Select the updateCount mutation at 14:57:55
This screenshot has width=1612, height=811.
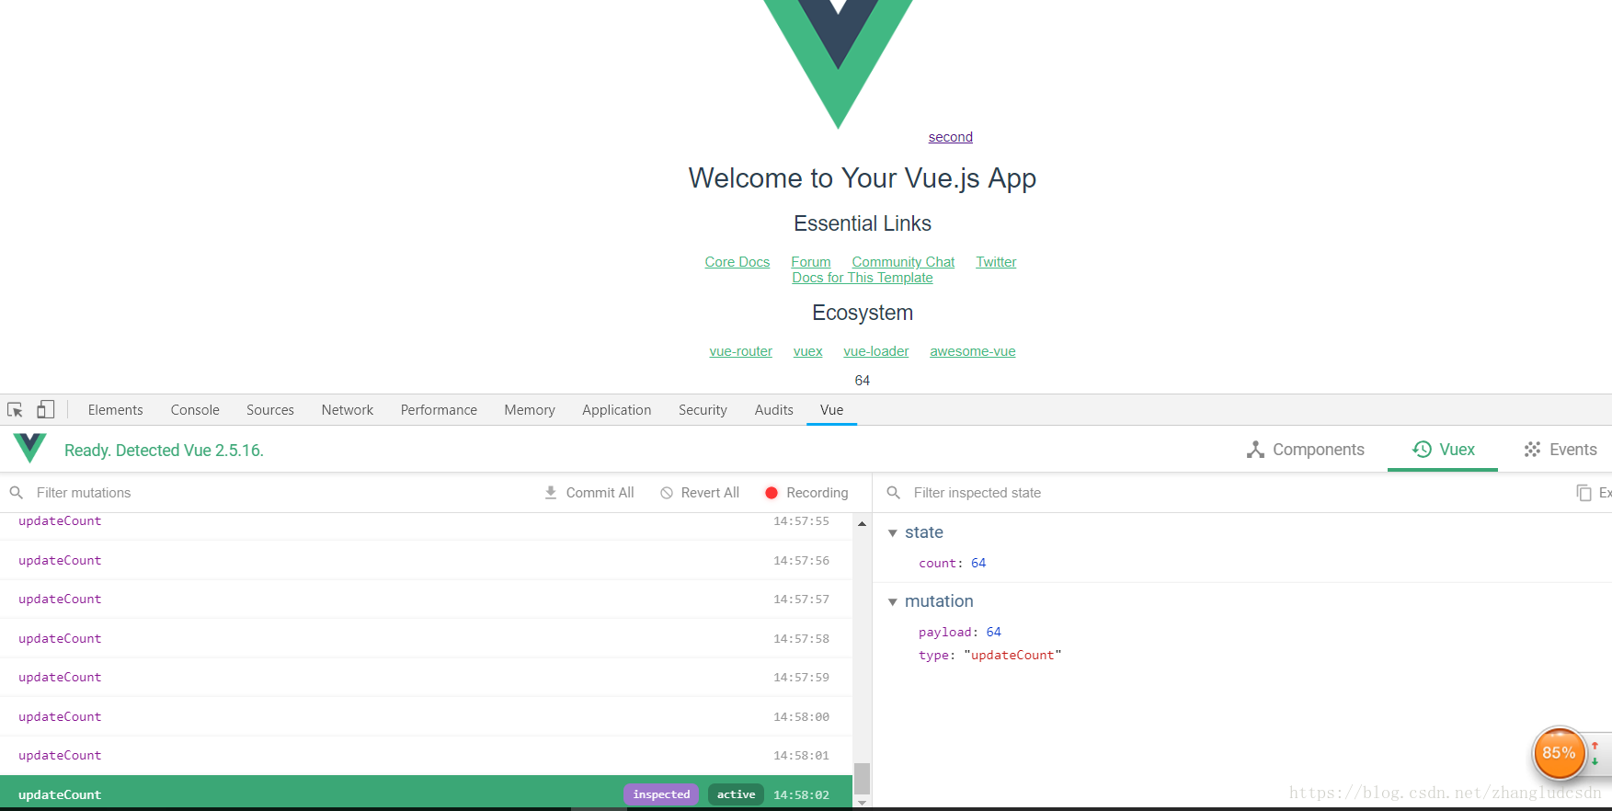tap(426, 524)
